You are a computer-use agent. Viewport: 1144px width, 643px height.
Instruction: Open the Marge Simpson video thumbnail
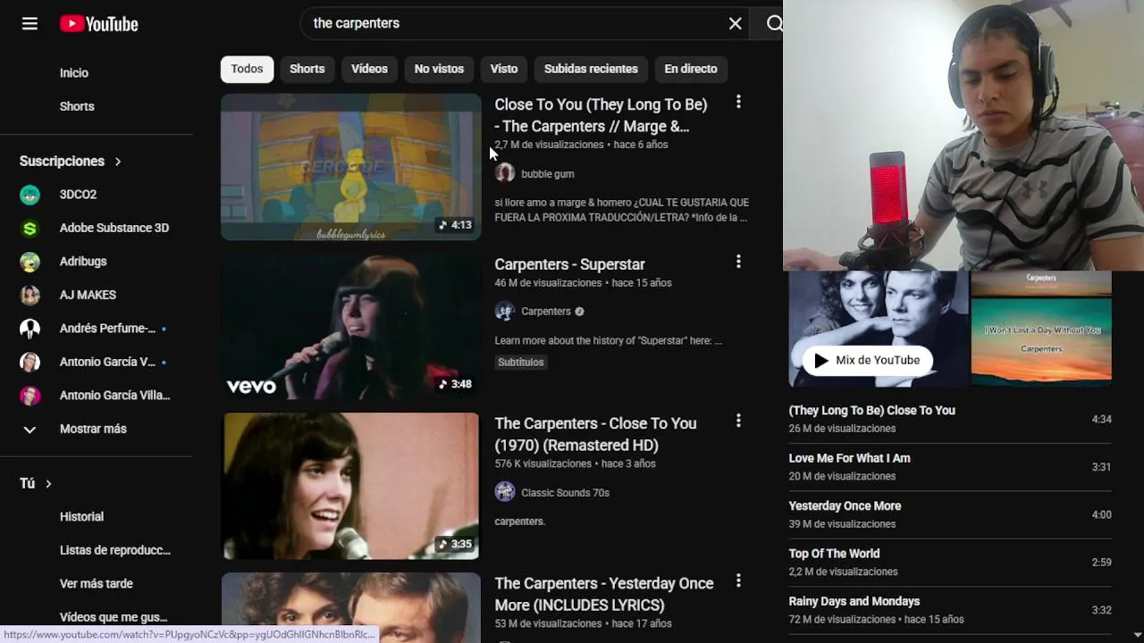tap(351, 167)
